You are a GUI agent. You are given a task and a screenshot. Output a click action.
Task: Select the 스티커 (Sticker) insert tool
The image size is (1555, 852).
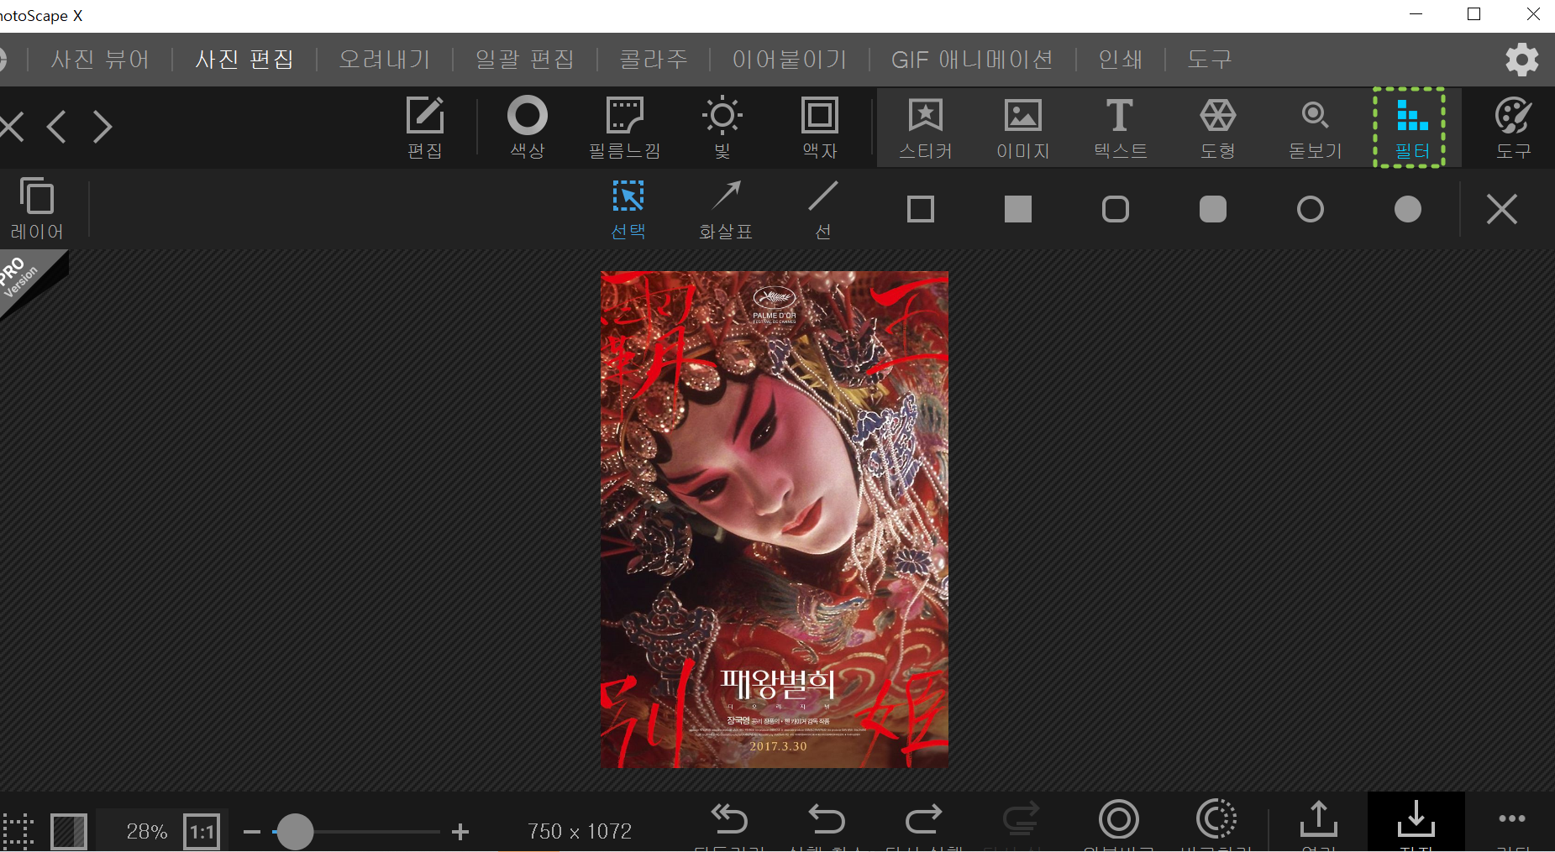(926, 127)
